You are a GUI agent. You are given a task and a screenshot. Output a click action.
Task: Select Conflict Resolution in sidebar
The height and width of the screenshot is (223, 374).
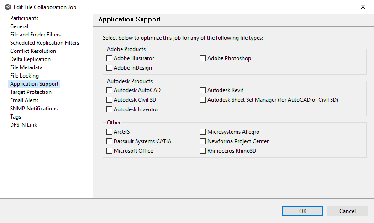(x=33, y=51)
